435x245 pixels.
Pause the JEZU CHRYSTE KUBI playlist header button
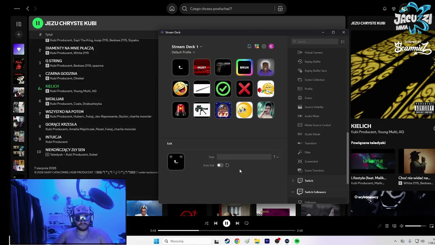coord(38,23)
